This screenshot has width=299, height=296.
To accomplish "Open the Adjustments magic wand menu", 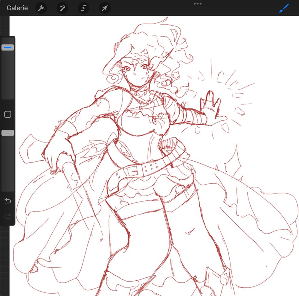I will 62,8.
